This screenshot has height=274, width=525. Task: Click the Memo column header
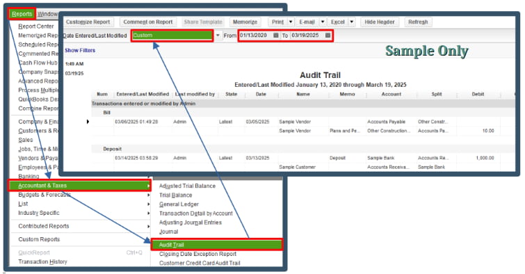[347, 94]
